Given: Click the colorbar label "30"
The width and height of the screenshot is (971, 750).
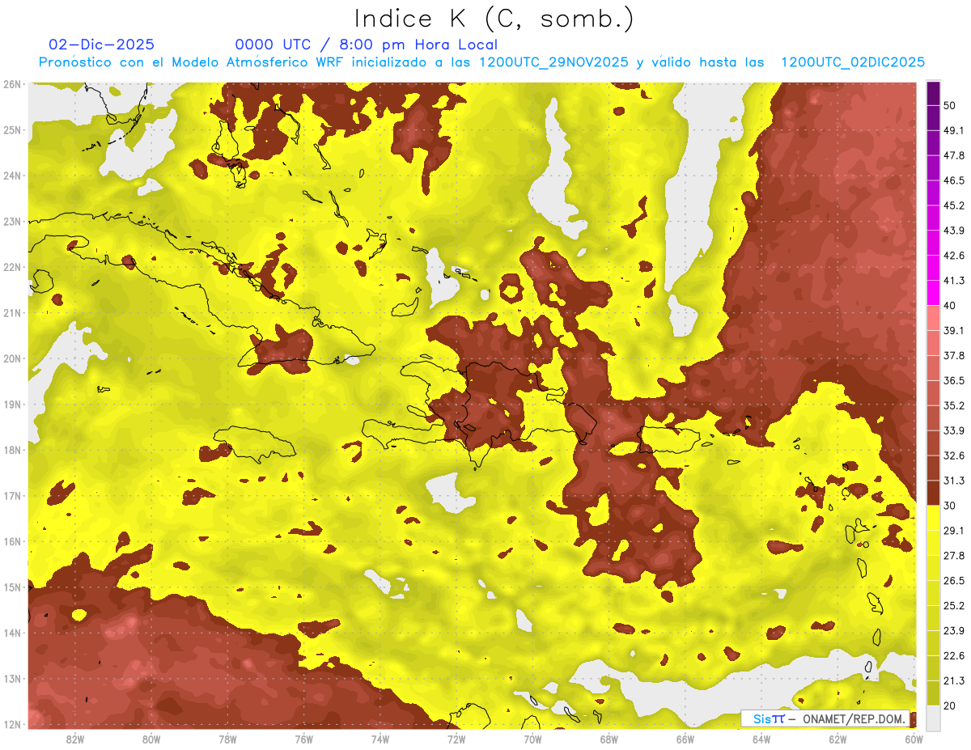Looking at the screenshot, I should 950,506.
